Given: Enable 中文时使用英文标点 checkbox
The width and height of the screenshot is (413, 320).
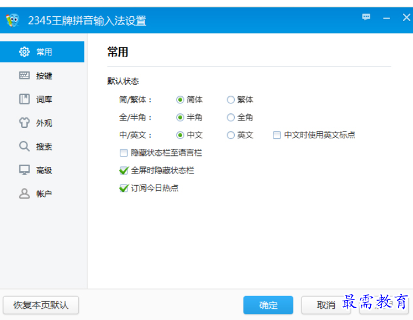Looking at the screenshot, I should pyautogui.click(x=276, y=135).
